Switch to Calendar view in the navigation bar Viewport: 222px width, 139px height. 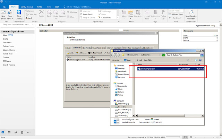coord(9,132)
